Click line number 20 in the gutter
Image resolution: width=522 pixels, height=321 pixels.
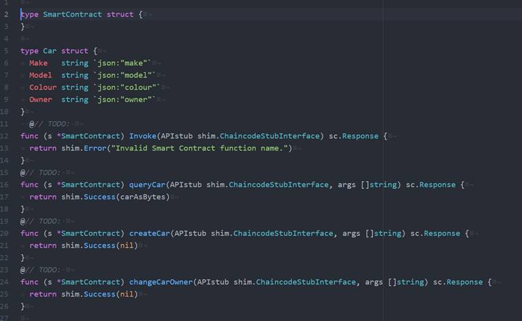[x=6, y=233]
